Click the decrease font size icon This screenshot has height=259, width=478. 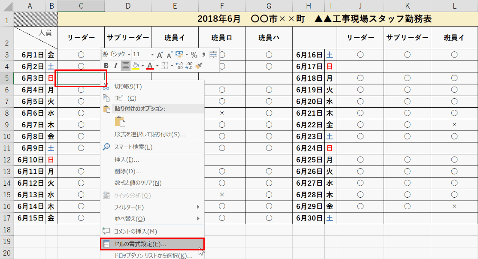click(x=169, y=54)
